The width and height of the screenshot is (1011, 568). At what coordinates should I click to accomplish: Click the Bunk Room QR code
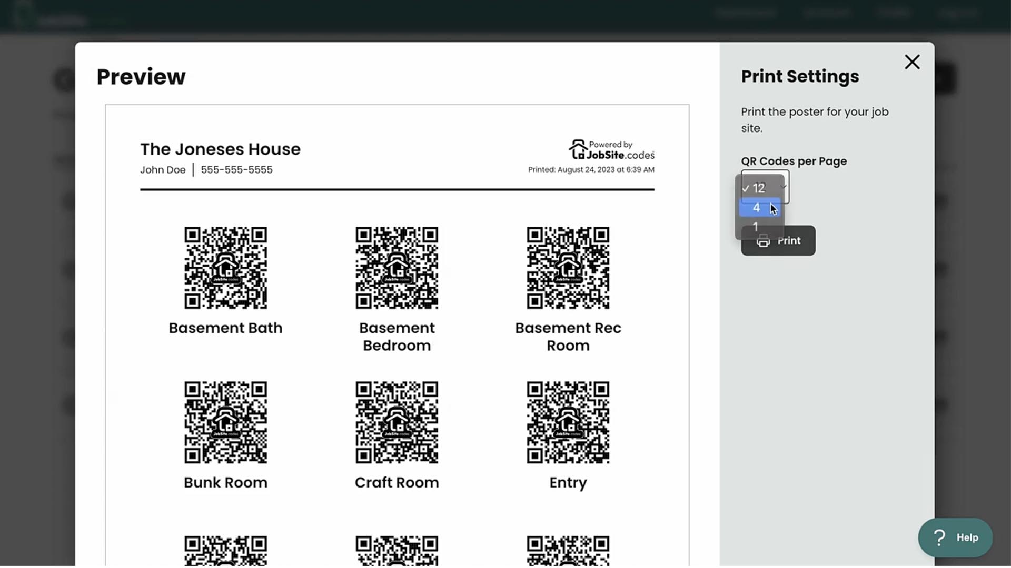[x=225, y=422]
